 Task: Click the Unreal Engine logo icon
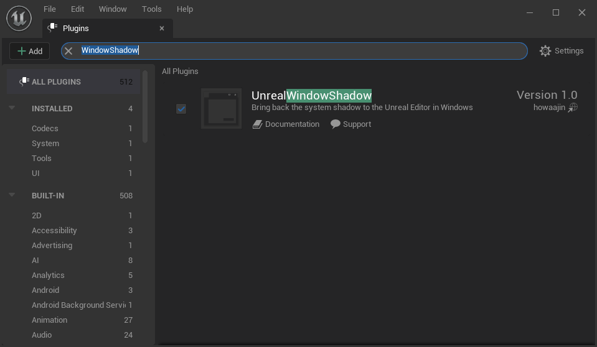[19, 18]
